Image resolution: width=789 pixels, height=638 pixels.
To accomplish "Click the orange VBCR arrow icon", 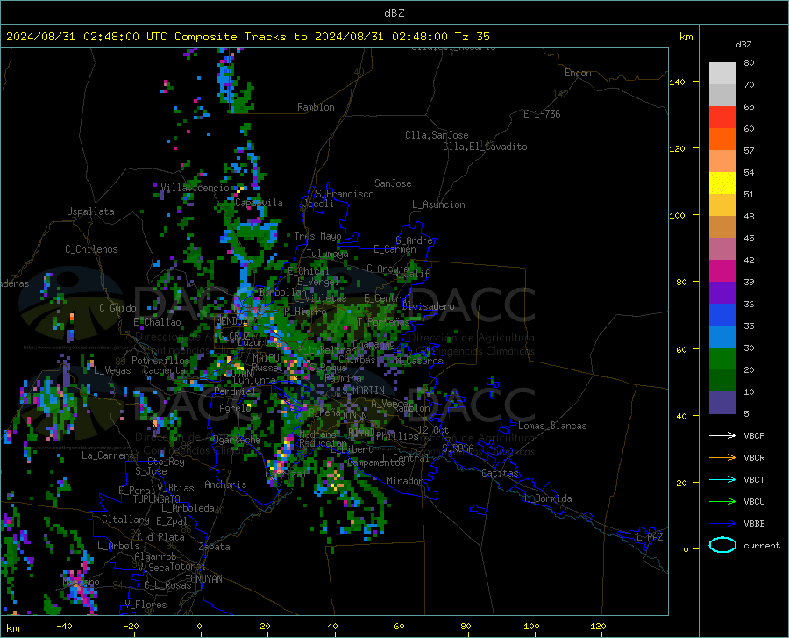I will pos(722,458).
